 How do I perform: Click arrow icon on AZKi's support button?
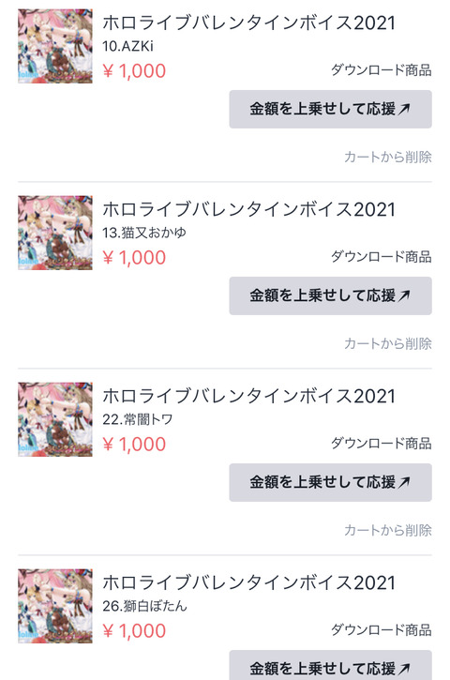pyautogui.click(x=404, y=109)
